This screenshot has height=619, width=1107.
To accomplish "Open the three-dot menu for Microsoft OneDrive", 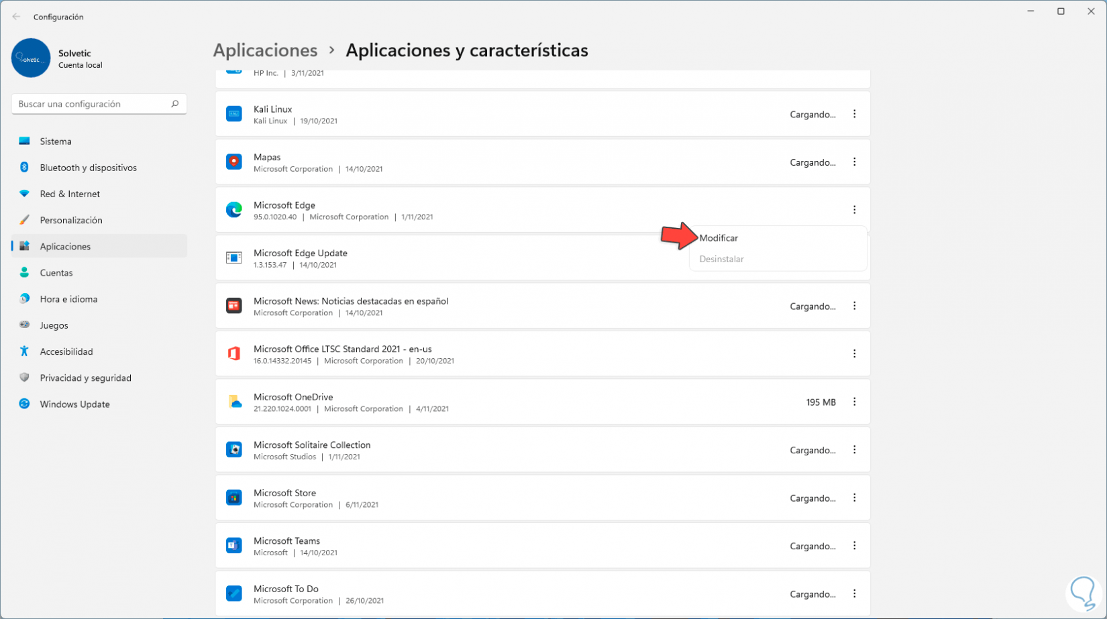I will 854,402.
